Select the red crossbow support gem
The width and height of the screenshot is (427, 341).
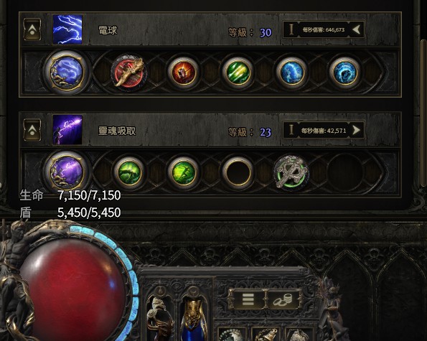click(x=128, y=73)
